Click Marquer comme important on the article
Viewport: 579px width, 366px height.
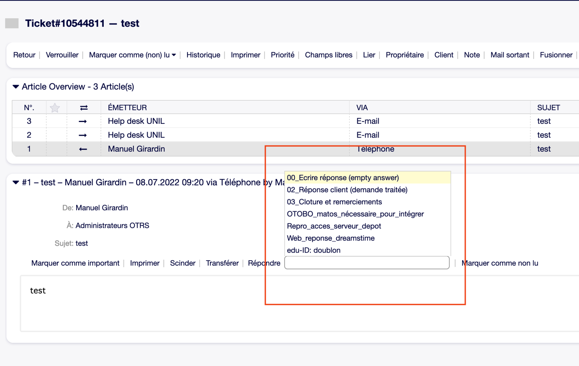coord(75,263)
